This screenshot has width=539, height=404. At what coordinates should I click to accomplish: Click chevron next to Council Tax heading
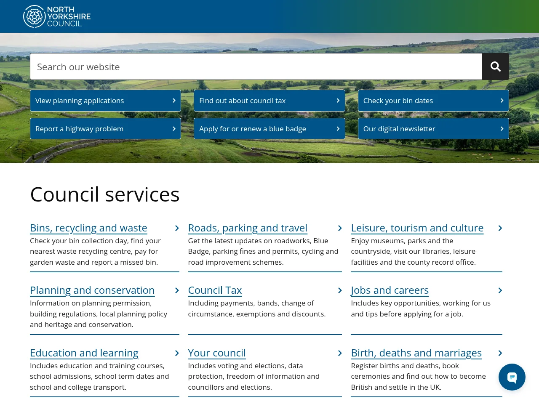[340, 290]
